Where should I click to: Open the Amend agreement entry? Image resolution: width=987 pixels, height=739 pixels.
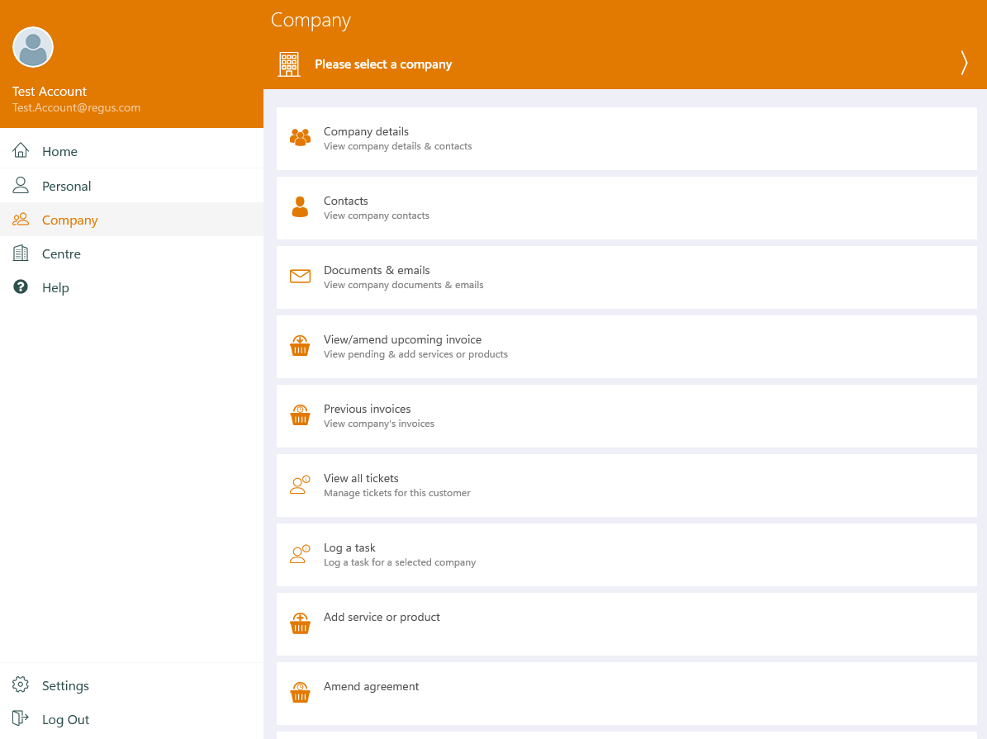pos(372,686)
